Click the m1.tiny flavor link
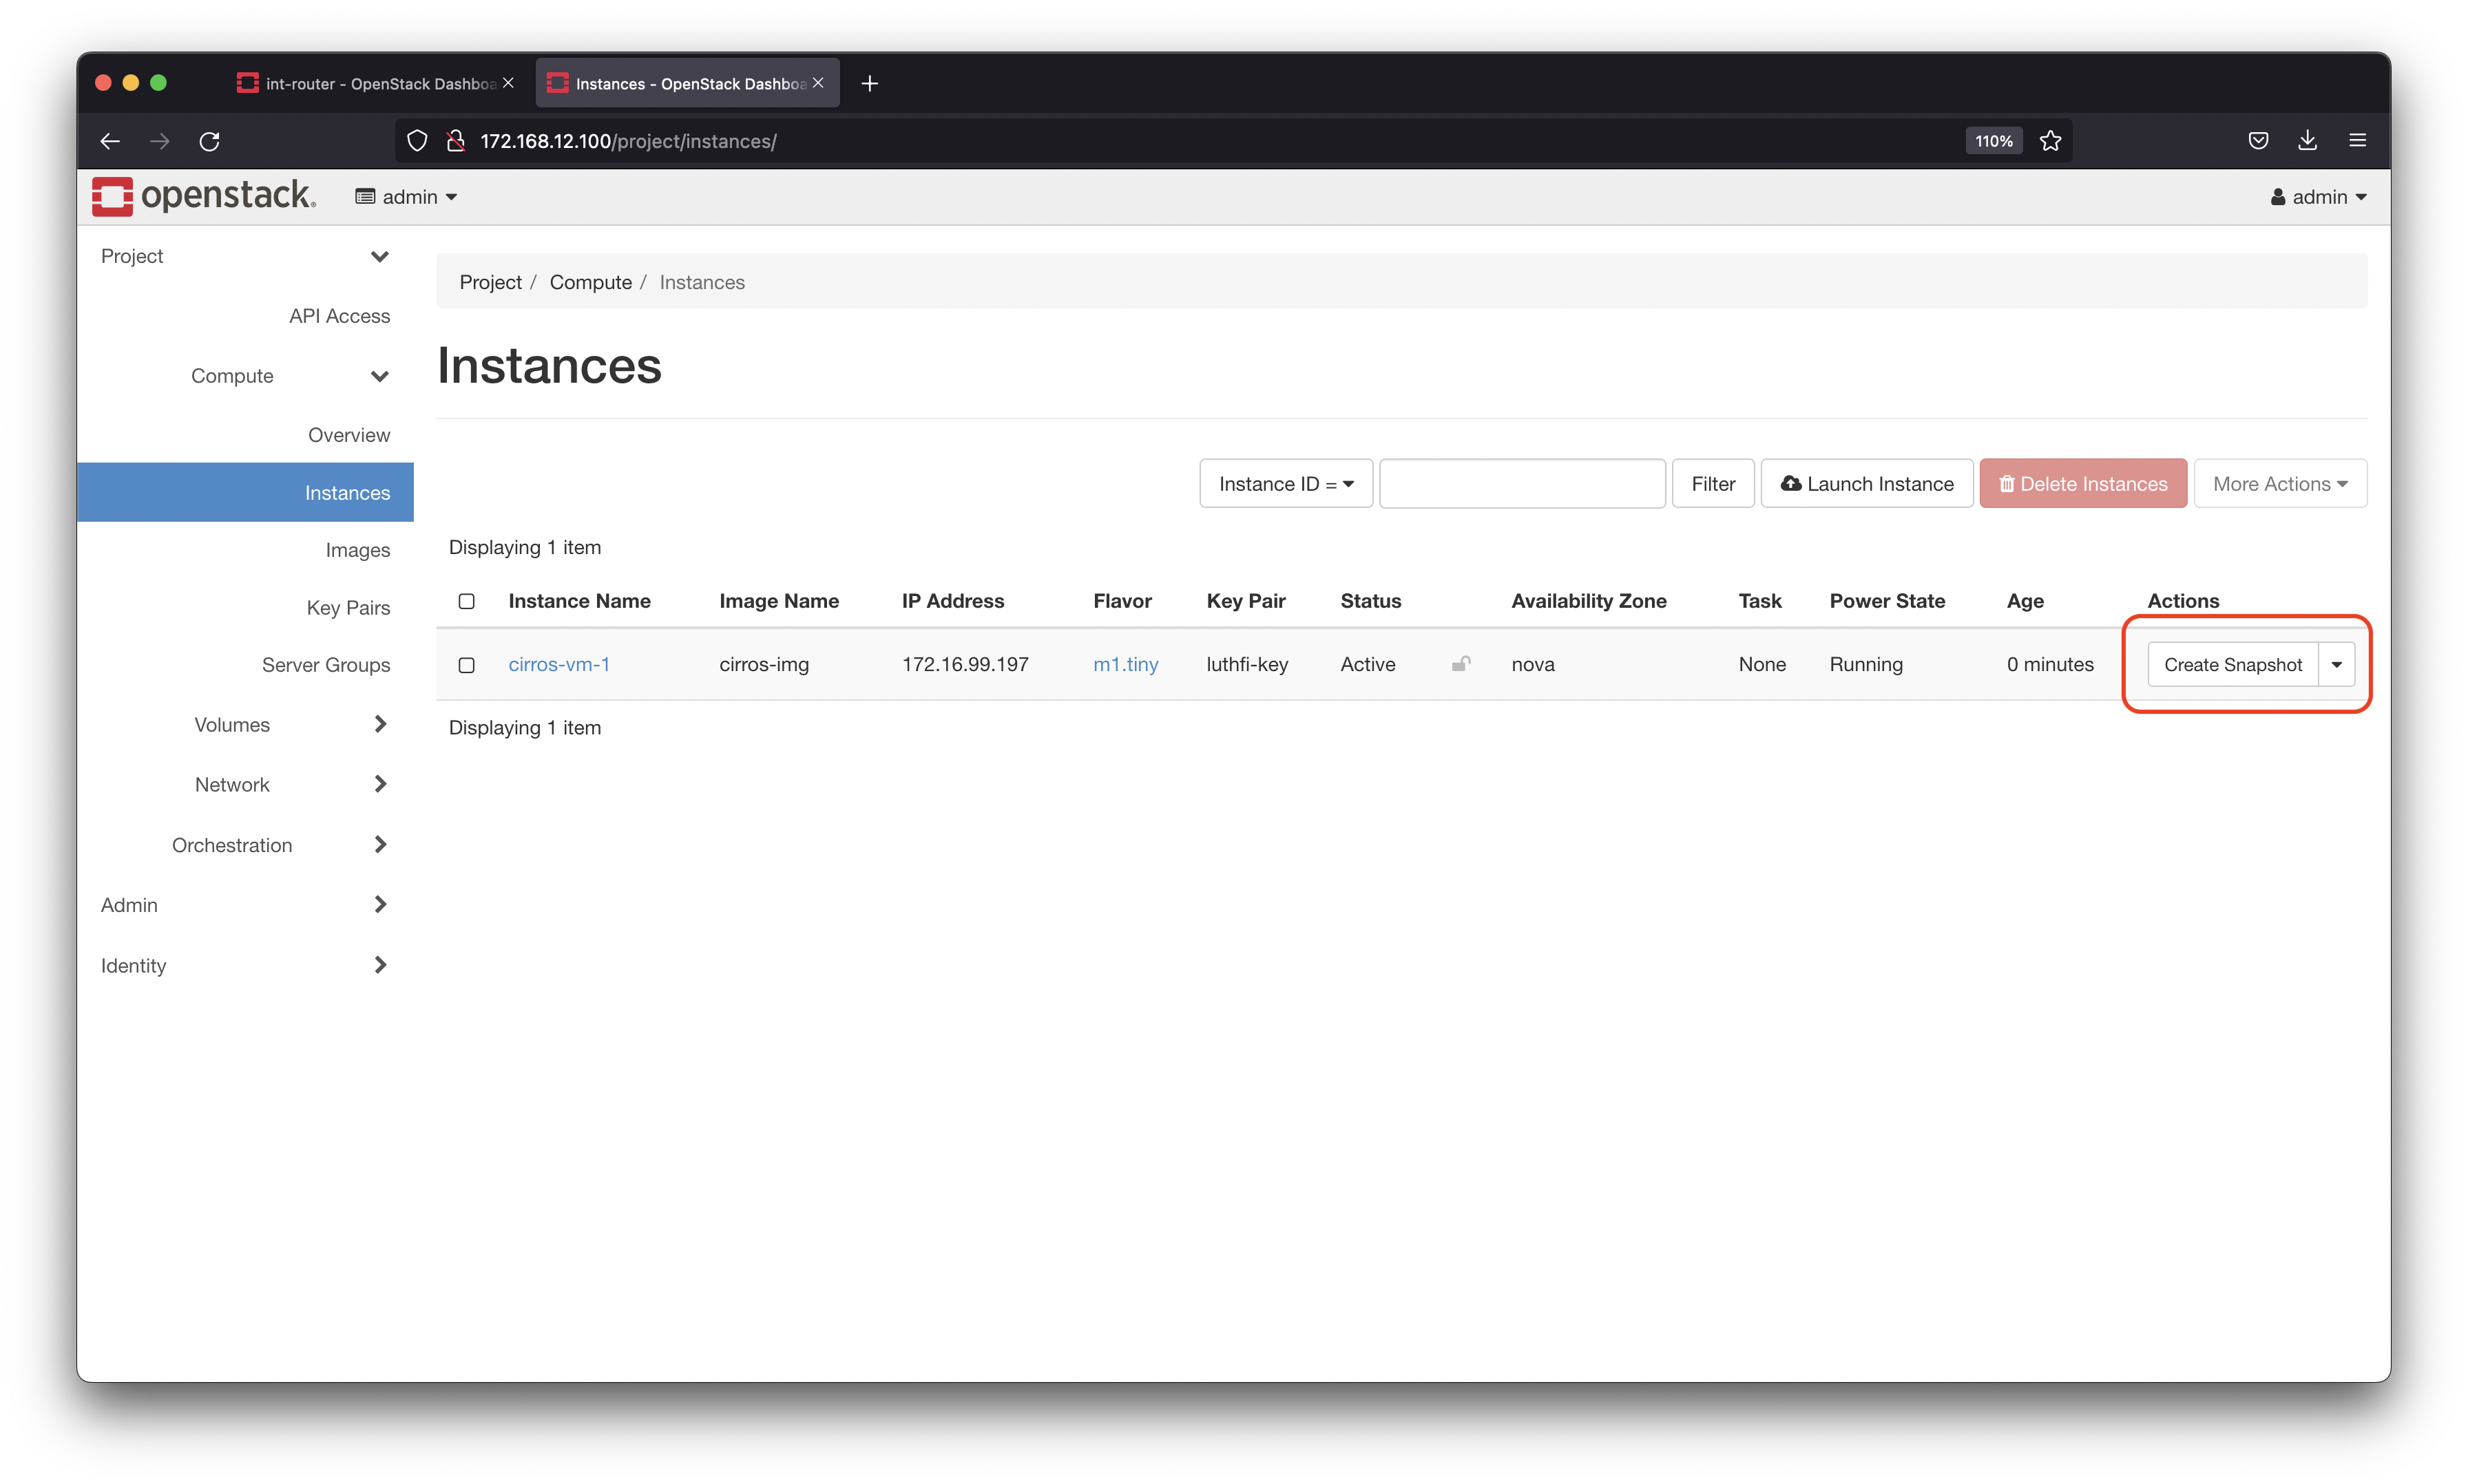The image size is (2468, 1484). coord(1125,664)
